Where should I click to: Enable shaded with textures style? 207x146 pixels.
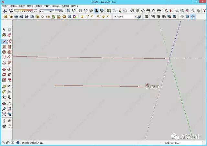pyautogui.click(x=96, y=11)
